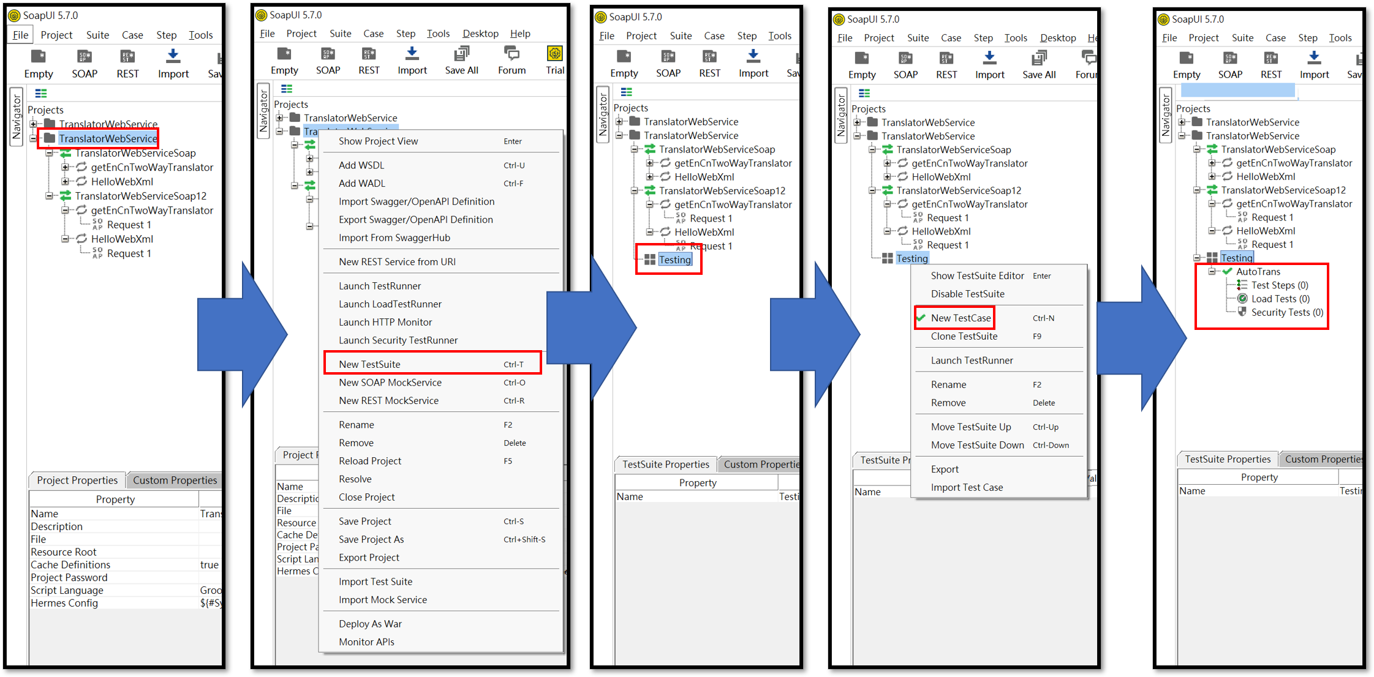This screenshot has height=677, width=1374.
Task: Select New TestSuite in the context menu
Action: click(x=369, y=364)
